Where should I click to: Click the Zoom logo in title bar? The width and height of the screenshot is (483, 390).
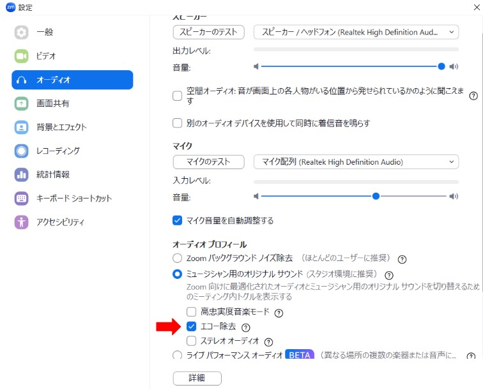click(10, 7)
